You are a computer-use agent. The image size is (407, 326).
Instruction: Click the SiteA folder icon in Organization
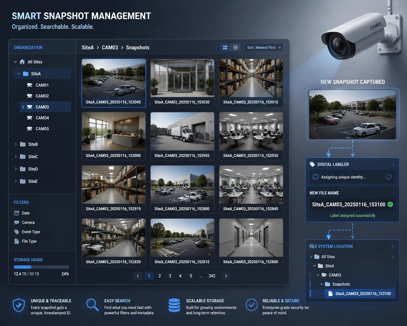(x=26, y=74)
